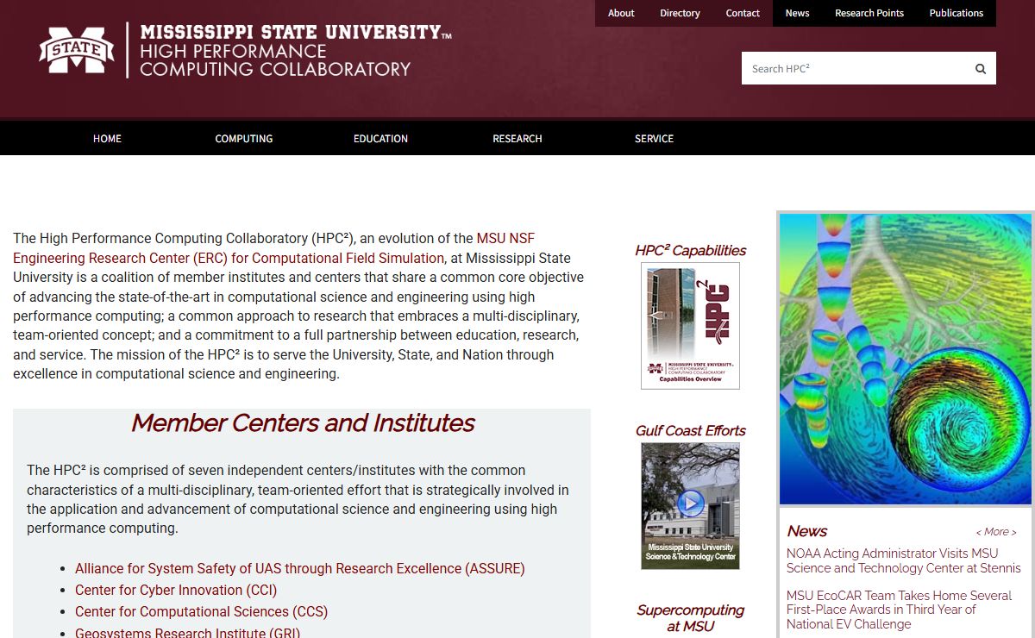Click the Mississippi State University title text
The width and height of the screenshot is (1035, 638).
(x=296, y=33)
